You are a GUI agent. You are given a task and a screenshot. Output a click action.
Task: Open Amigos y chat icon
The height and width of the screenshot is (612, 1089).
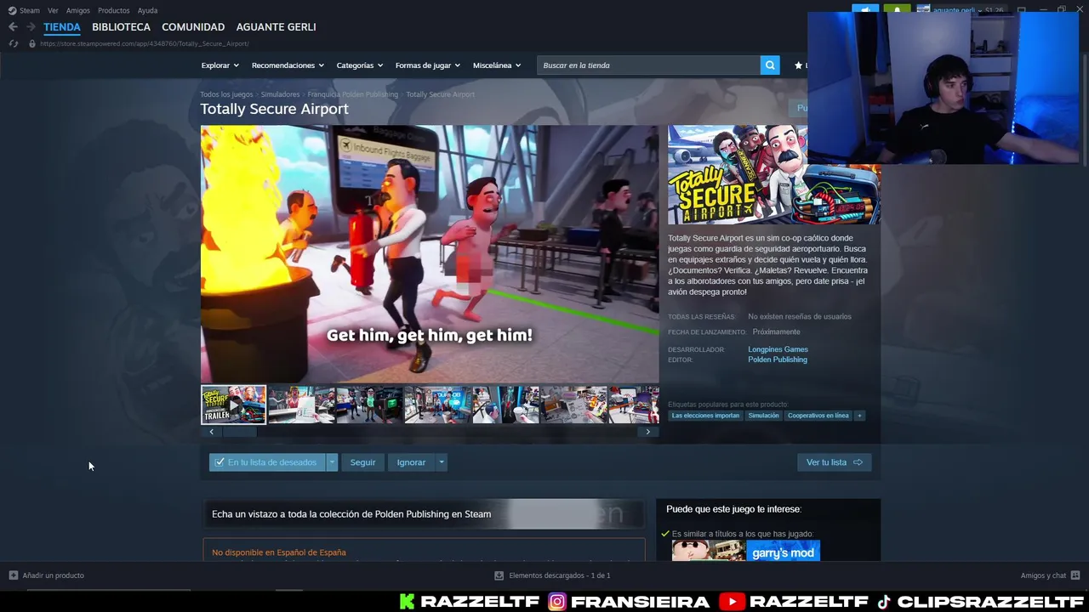click(x=1075, y=575)
